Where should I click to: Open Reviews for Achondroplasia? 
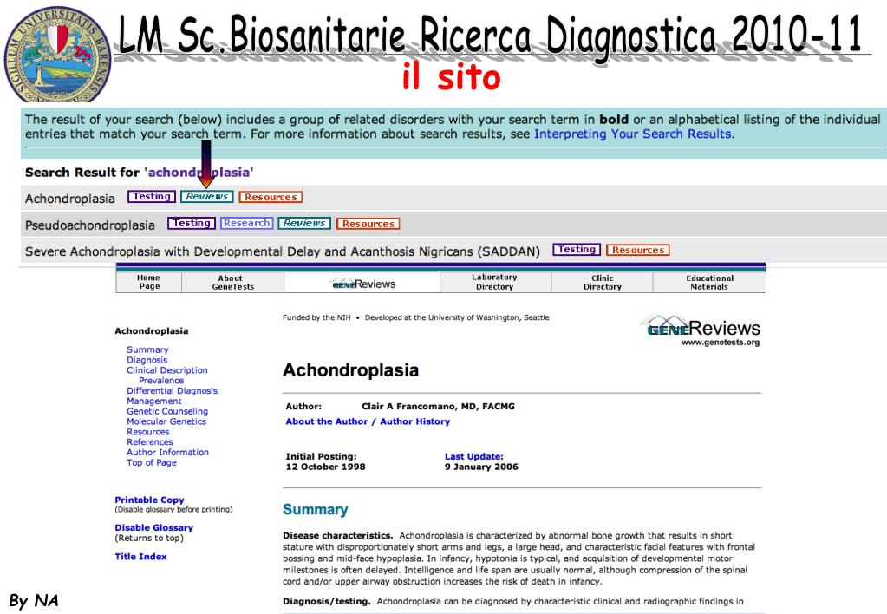(x=207, y=196)
